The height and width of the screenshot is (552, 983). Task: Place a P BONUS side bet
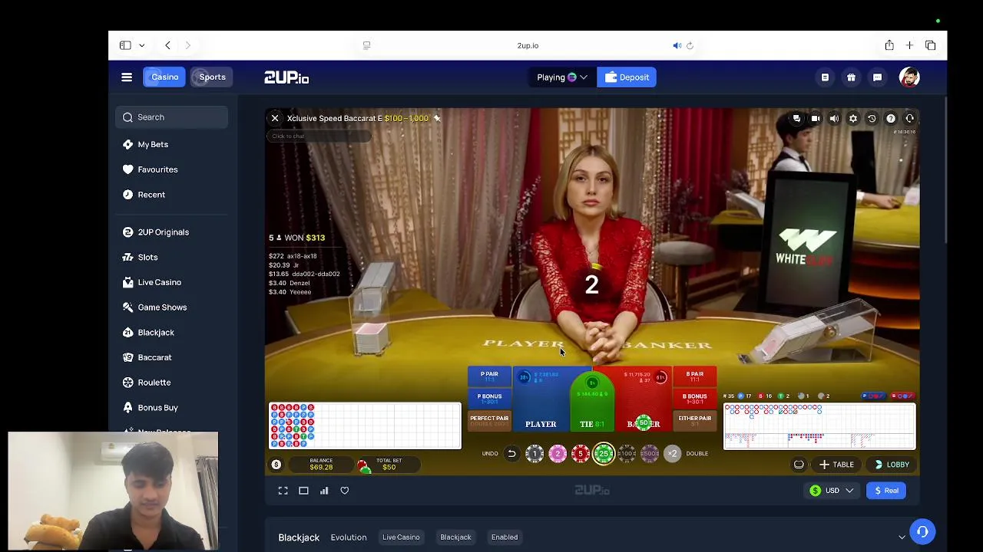point(489,399)
